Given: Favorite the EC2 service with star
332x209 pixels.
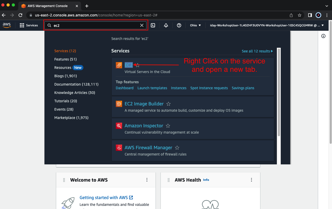Looking at the screenshot, I should (x=138, y=65).
